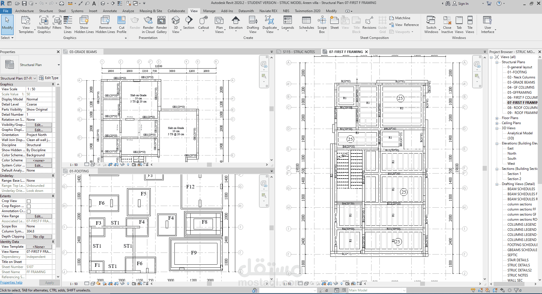Click the Matchline tool
542x294 pixels.
point(400,18)
